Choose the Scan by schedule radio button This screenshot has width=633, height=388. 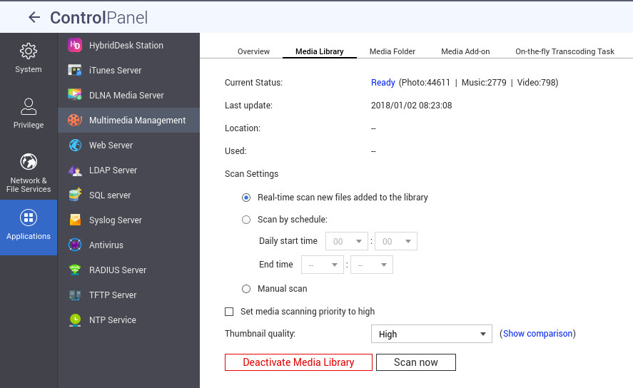pyautogui.click(x=246, y=220)
